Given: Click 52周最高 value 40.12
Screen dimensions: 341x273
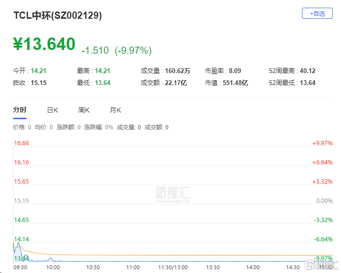Looking at the screenshot, I should pyautogui.click(x=307, y=71).
